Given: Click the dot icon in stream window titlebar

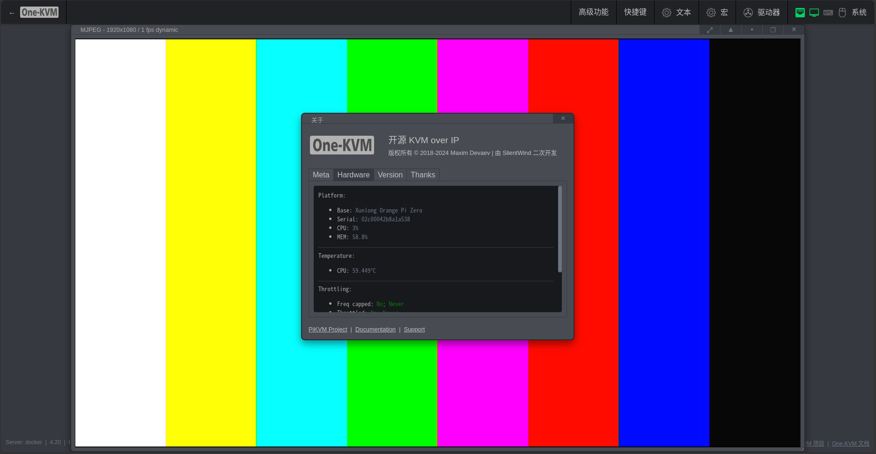Looking at the screenshot, I should click(752, 30).
